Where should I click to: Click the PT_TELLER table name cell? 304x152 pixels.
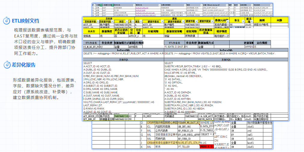pos(183,147)
